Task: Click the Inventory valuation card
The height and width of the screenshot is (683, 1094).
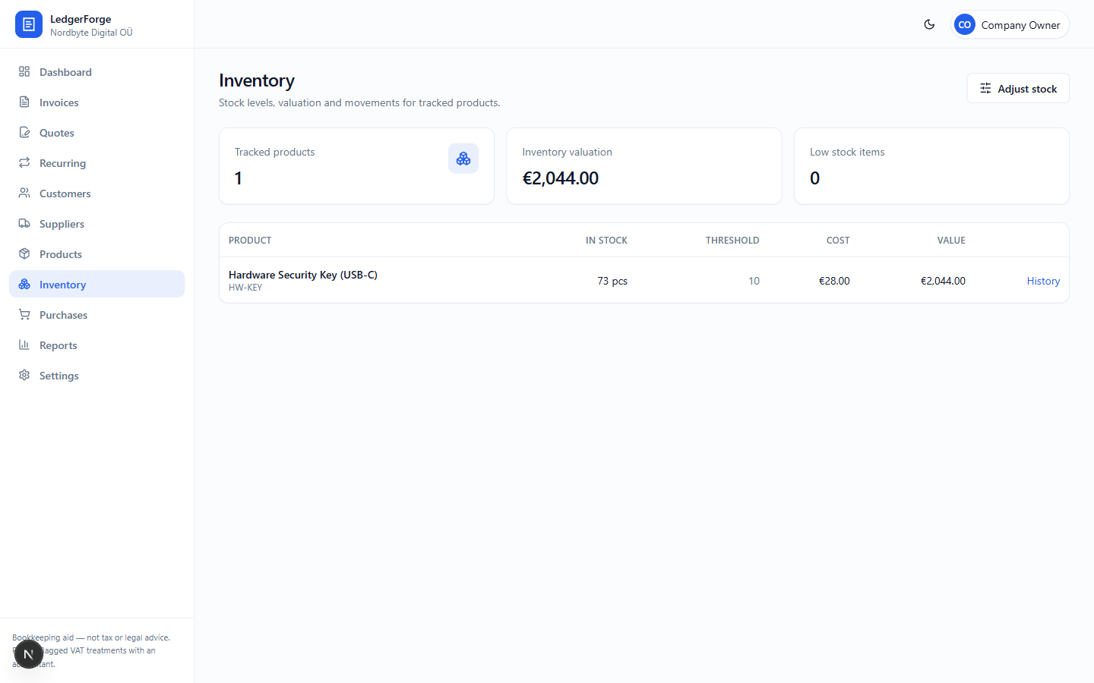Action: (x=644, y=165)
